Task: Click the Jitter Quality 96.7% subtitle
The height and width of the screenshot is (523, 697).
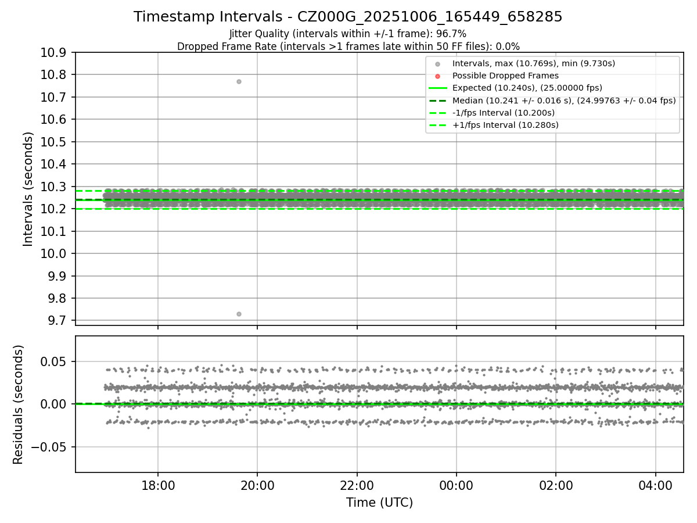Action: click(x=348, y=34)
